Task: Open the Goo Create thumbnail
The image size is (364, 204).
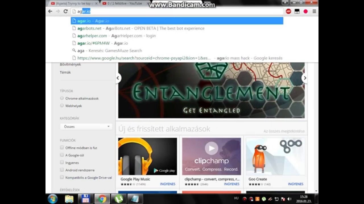Action: click(275, 156)
